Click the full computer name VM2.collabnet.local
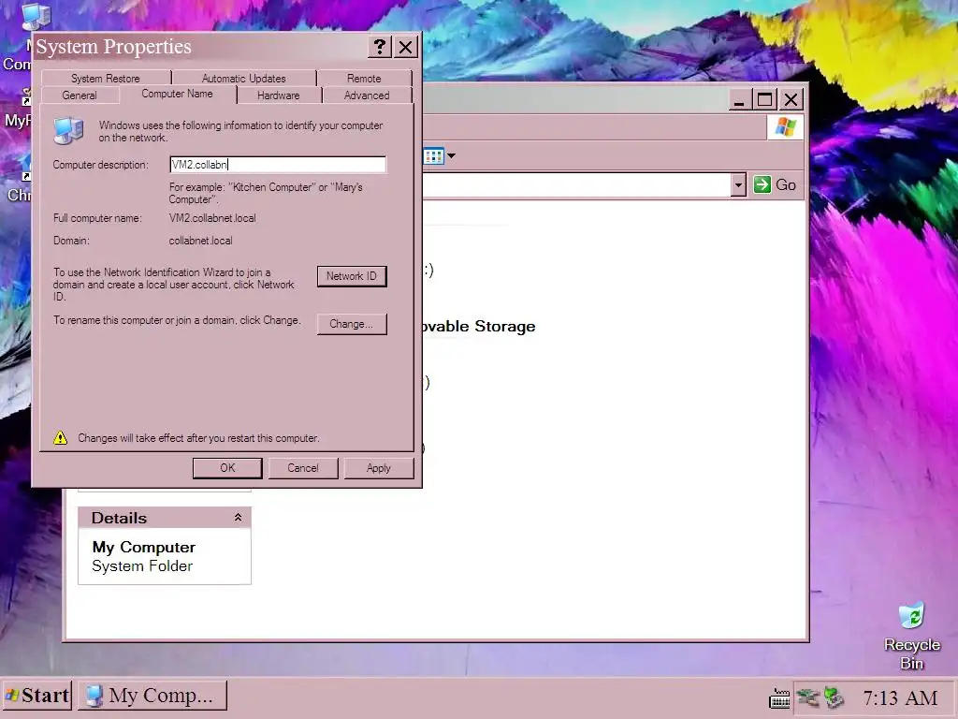Image resolution: width=958 pixels, height=719 pixels. click(212, 218)
